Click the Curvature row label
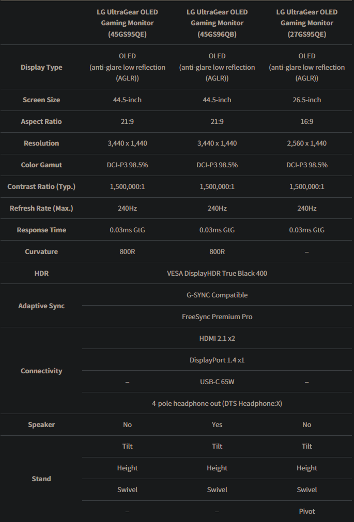 point(41,251)
